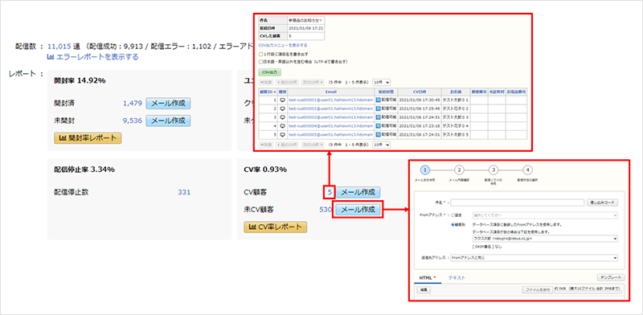
Task: Go to step 3 circle of mail wizard
Action: point(494,170)
